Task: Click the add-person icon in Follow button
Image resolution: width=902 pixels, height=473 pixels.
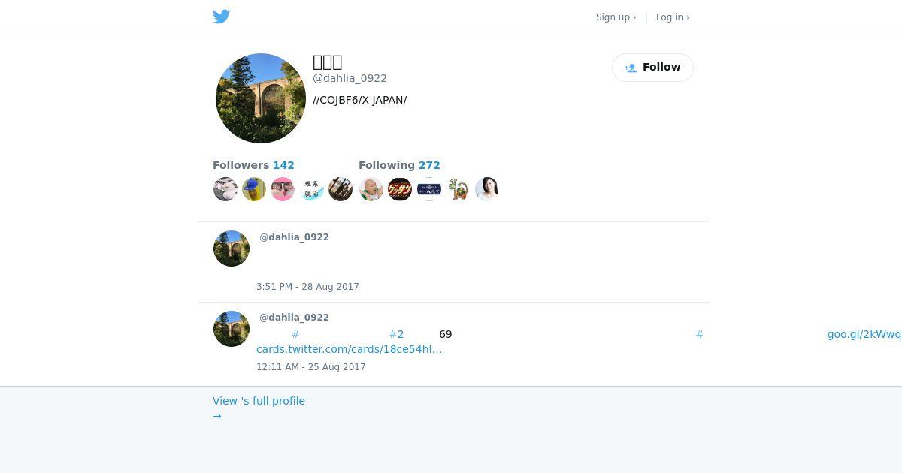Action: (x=631, y=68)
